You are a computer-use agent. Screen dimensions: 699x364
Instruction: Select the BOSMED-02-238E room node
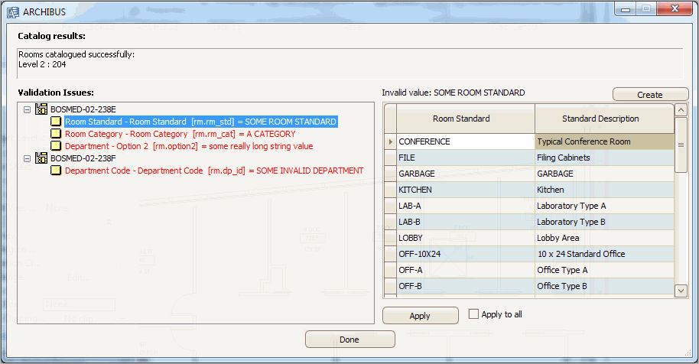click(x=83, y=109)
